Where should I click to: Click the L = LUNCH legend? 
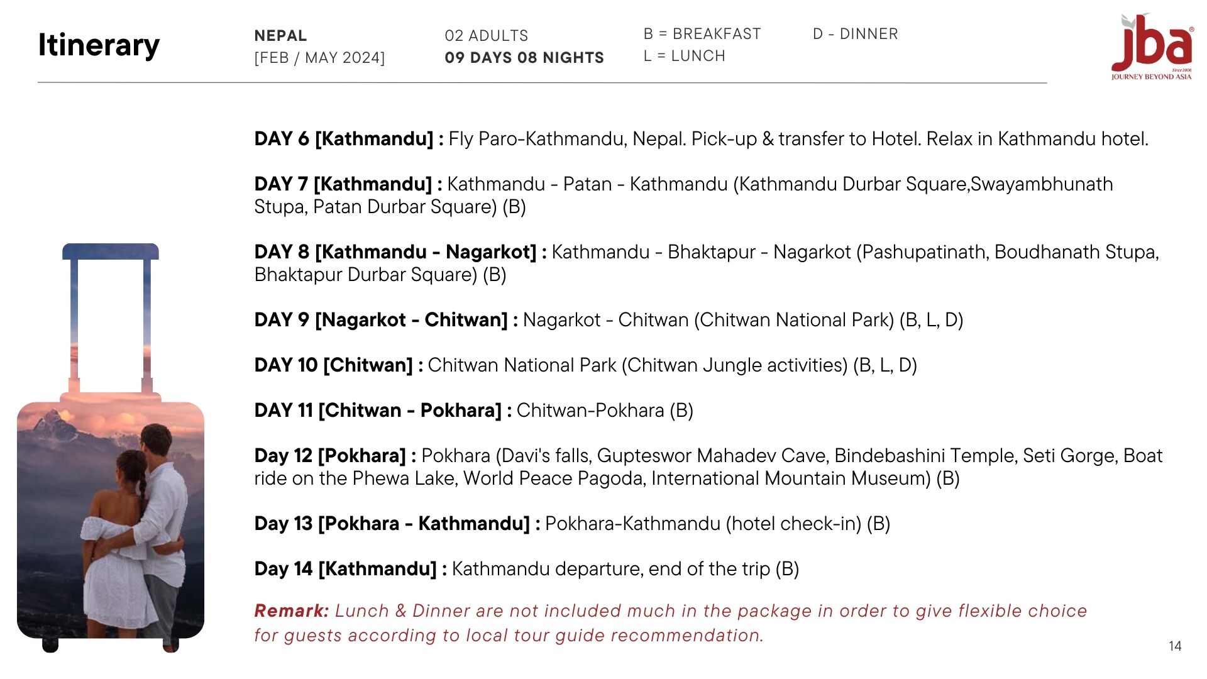pyautogui.click(x=684, y=56)
